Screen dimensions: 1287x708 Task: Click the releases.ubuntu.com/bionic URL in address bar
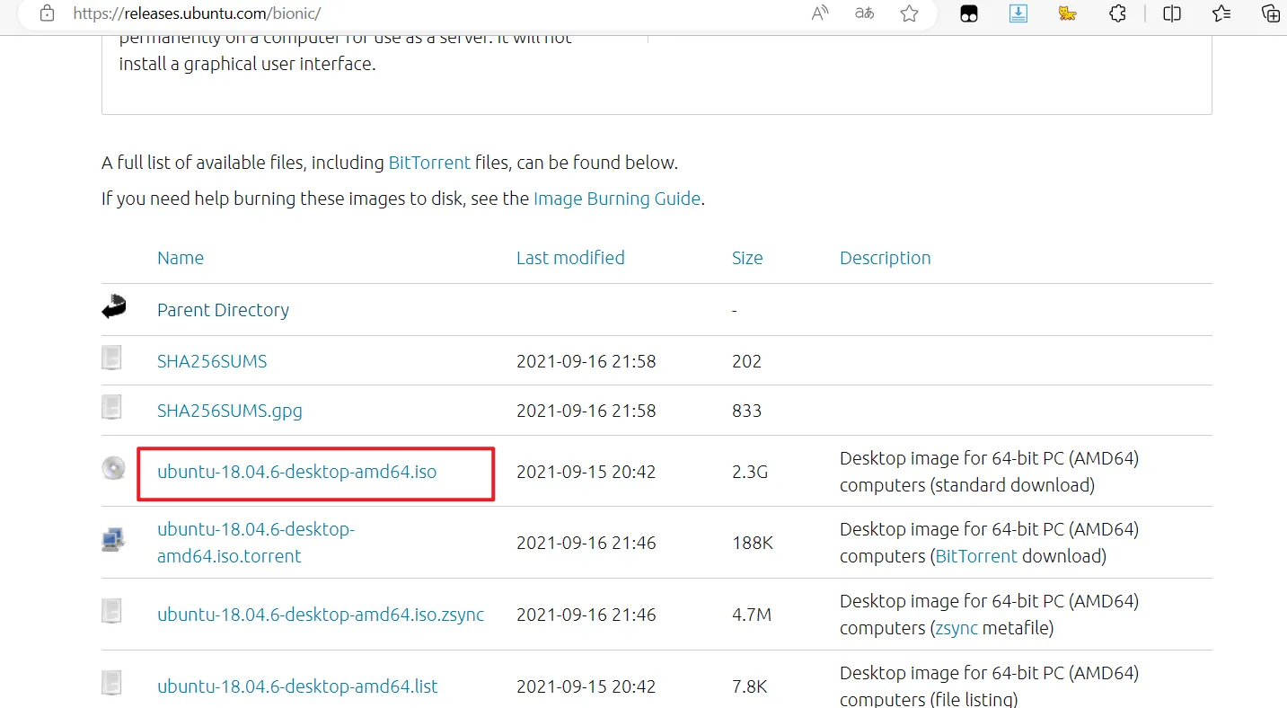pyautogui.click(x=197, y=14)
